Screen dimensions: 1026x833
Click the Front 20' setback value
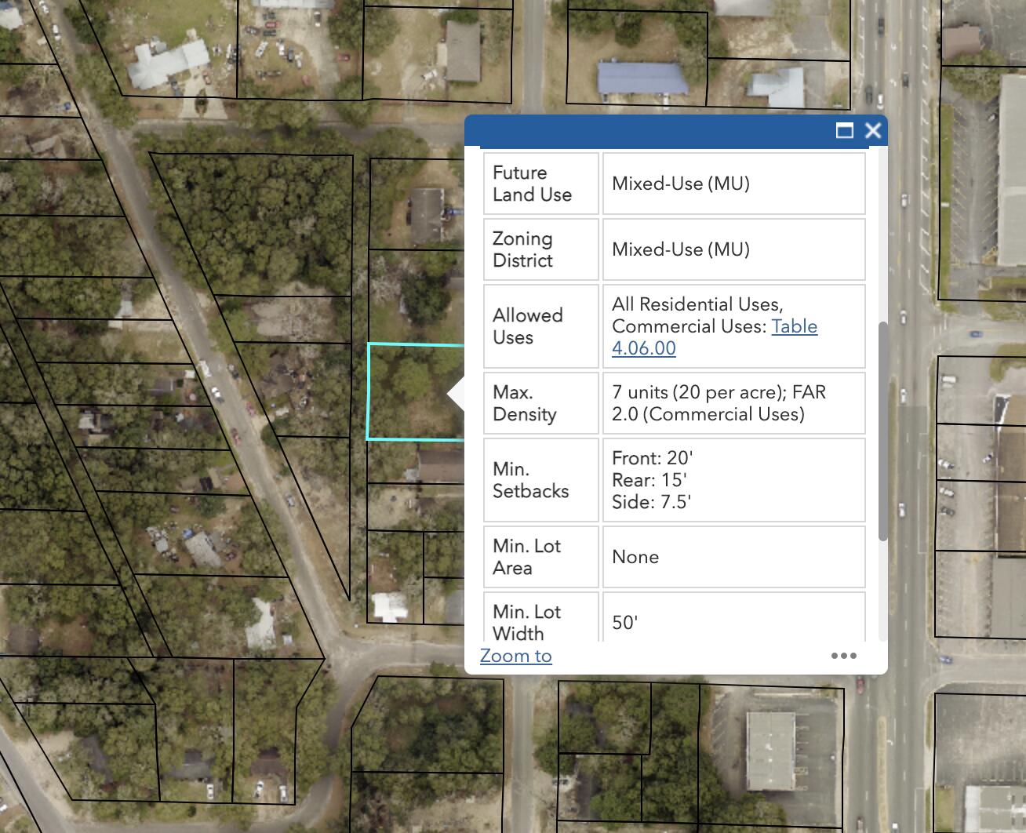pyautogui.click(x=652, y=458)
